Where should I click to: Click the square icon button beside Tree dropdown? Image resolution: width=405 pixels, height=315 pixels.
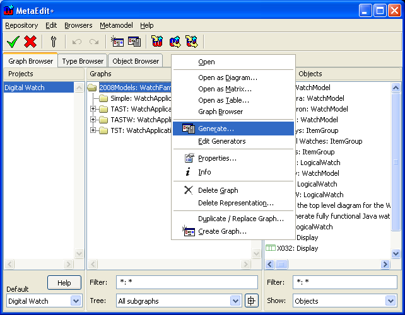click(x=252, y=301)
